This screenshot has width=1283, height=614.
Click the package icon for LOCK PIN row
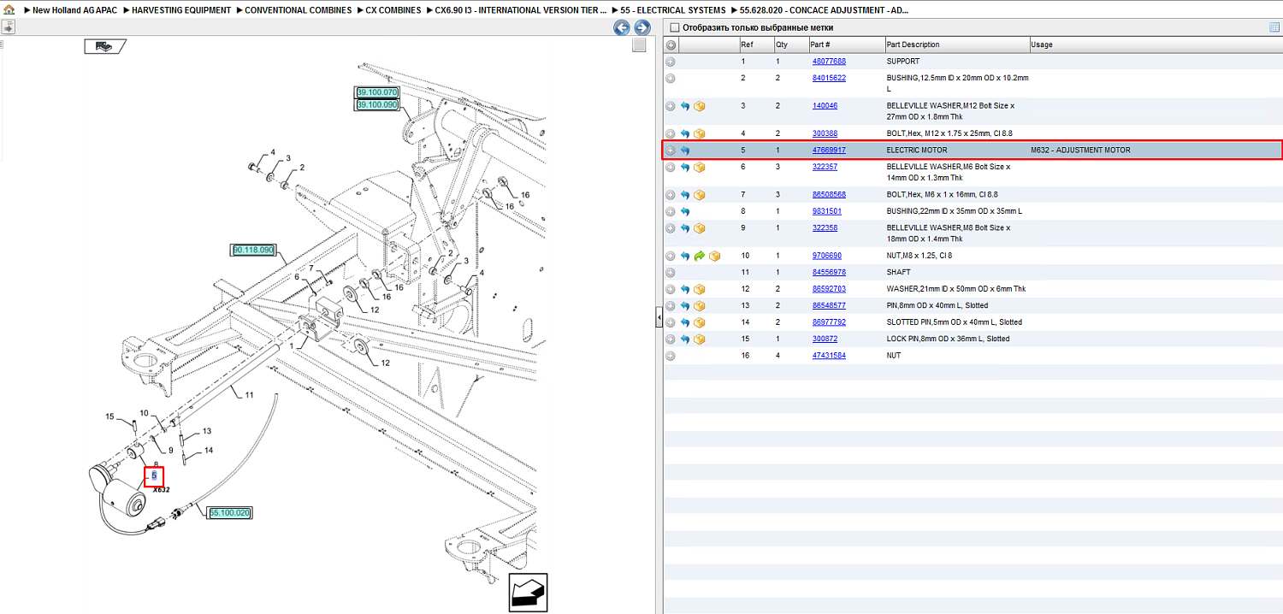(699, 339)
